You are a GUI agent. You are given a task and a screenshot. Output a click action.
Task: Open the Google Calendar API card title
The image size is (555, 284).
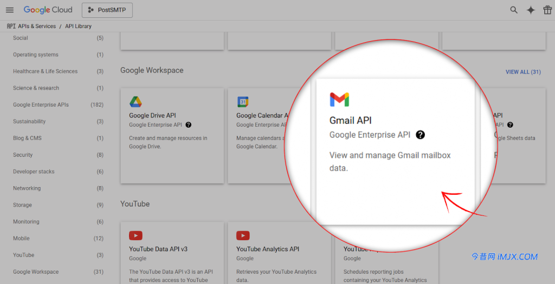(x=263, y=116)
